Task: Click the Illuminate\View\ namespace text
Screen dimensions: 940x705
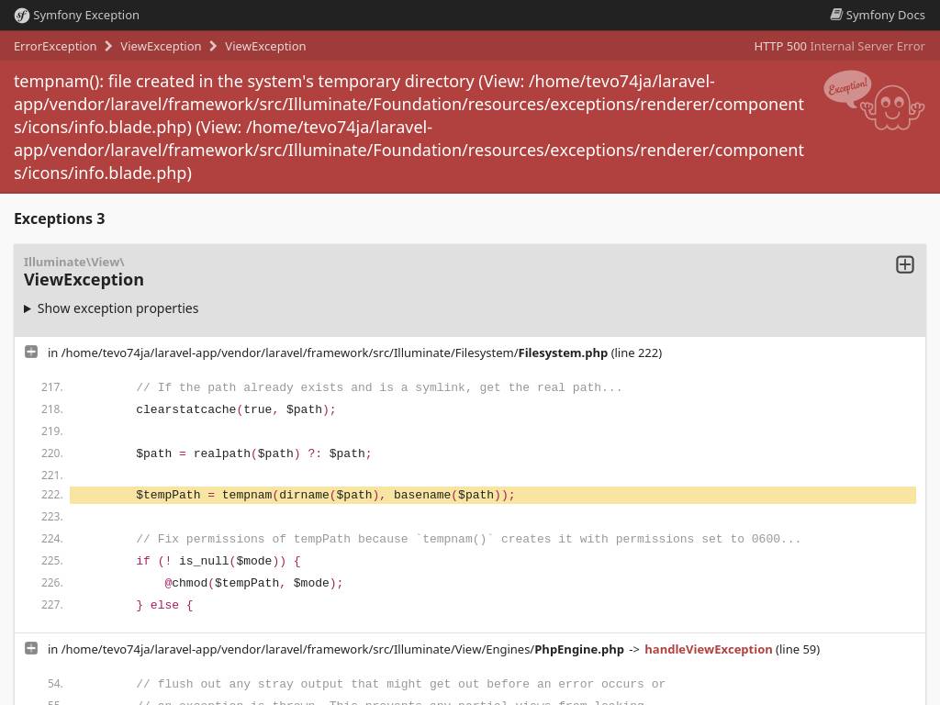Action: tap(73, 262)
